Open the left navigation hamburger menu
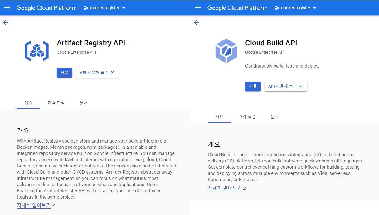The image size is (379, 215). point(7,8)
